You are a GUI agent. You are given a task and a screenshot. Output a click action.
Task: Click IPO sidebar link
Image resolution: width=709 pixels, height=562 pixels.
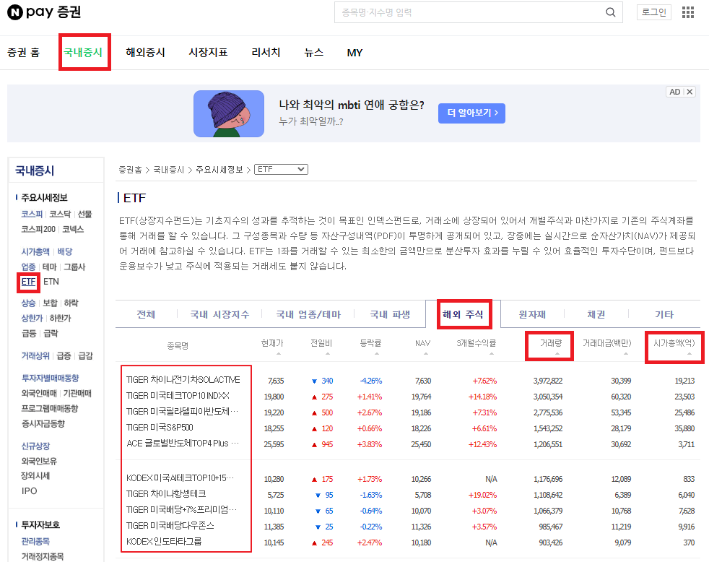[29, 491]
